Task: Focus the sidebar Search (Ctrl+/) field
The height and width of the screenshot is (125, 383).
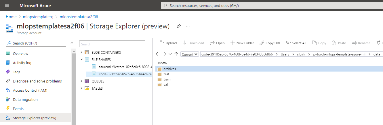Action: (36, 43)
